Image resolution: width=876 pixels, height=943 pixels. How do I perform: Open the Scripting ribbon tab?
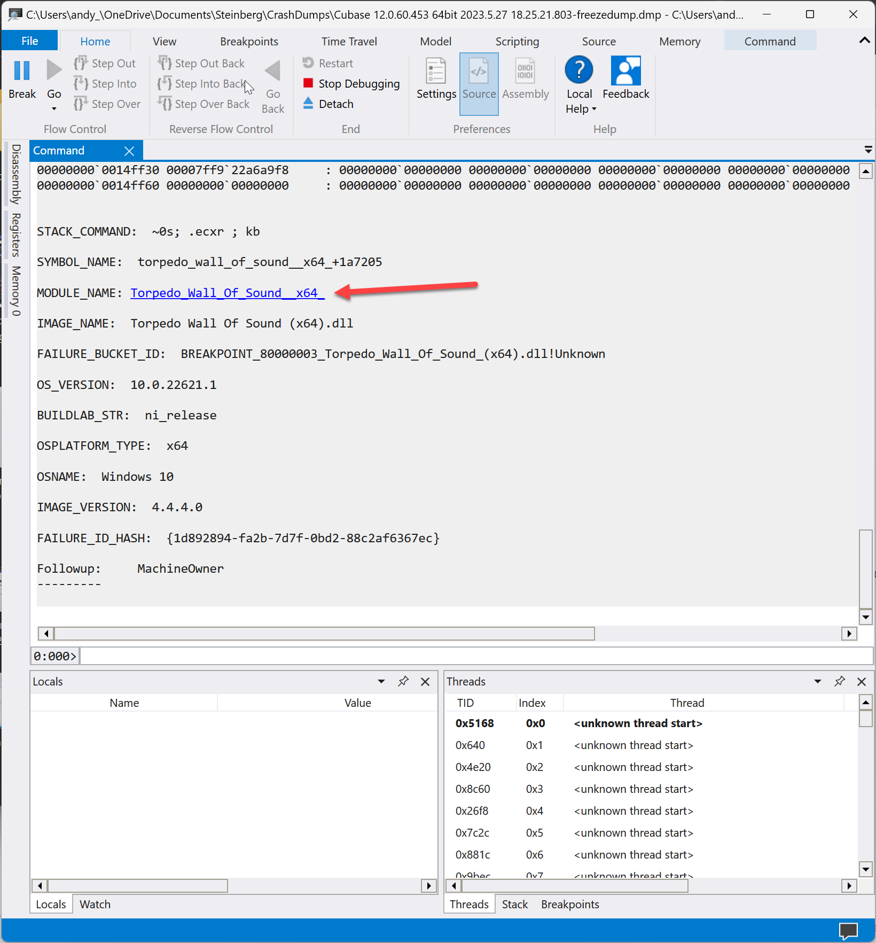pos(517,41)
